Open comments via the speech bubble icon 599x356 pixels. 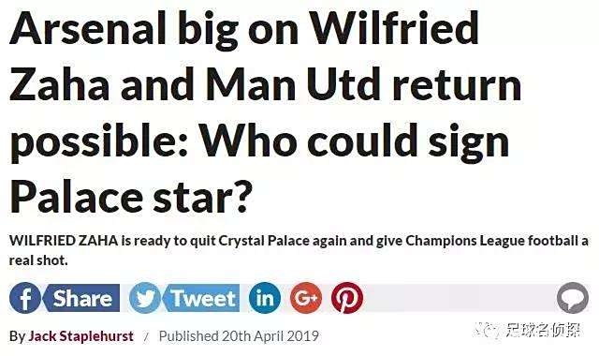[573, 298]
